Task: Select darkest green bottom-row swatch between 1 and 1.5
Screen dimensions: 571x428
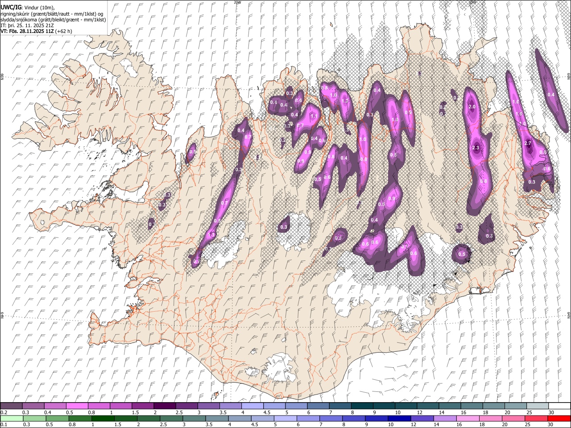Action: 103,418
